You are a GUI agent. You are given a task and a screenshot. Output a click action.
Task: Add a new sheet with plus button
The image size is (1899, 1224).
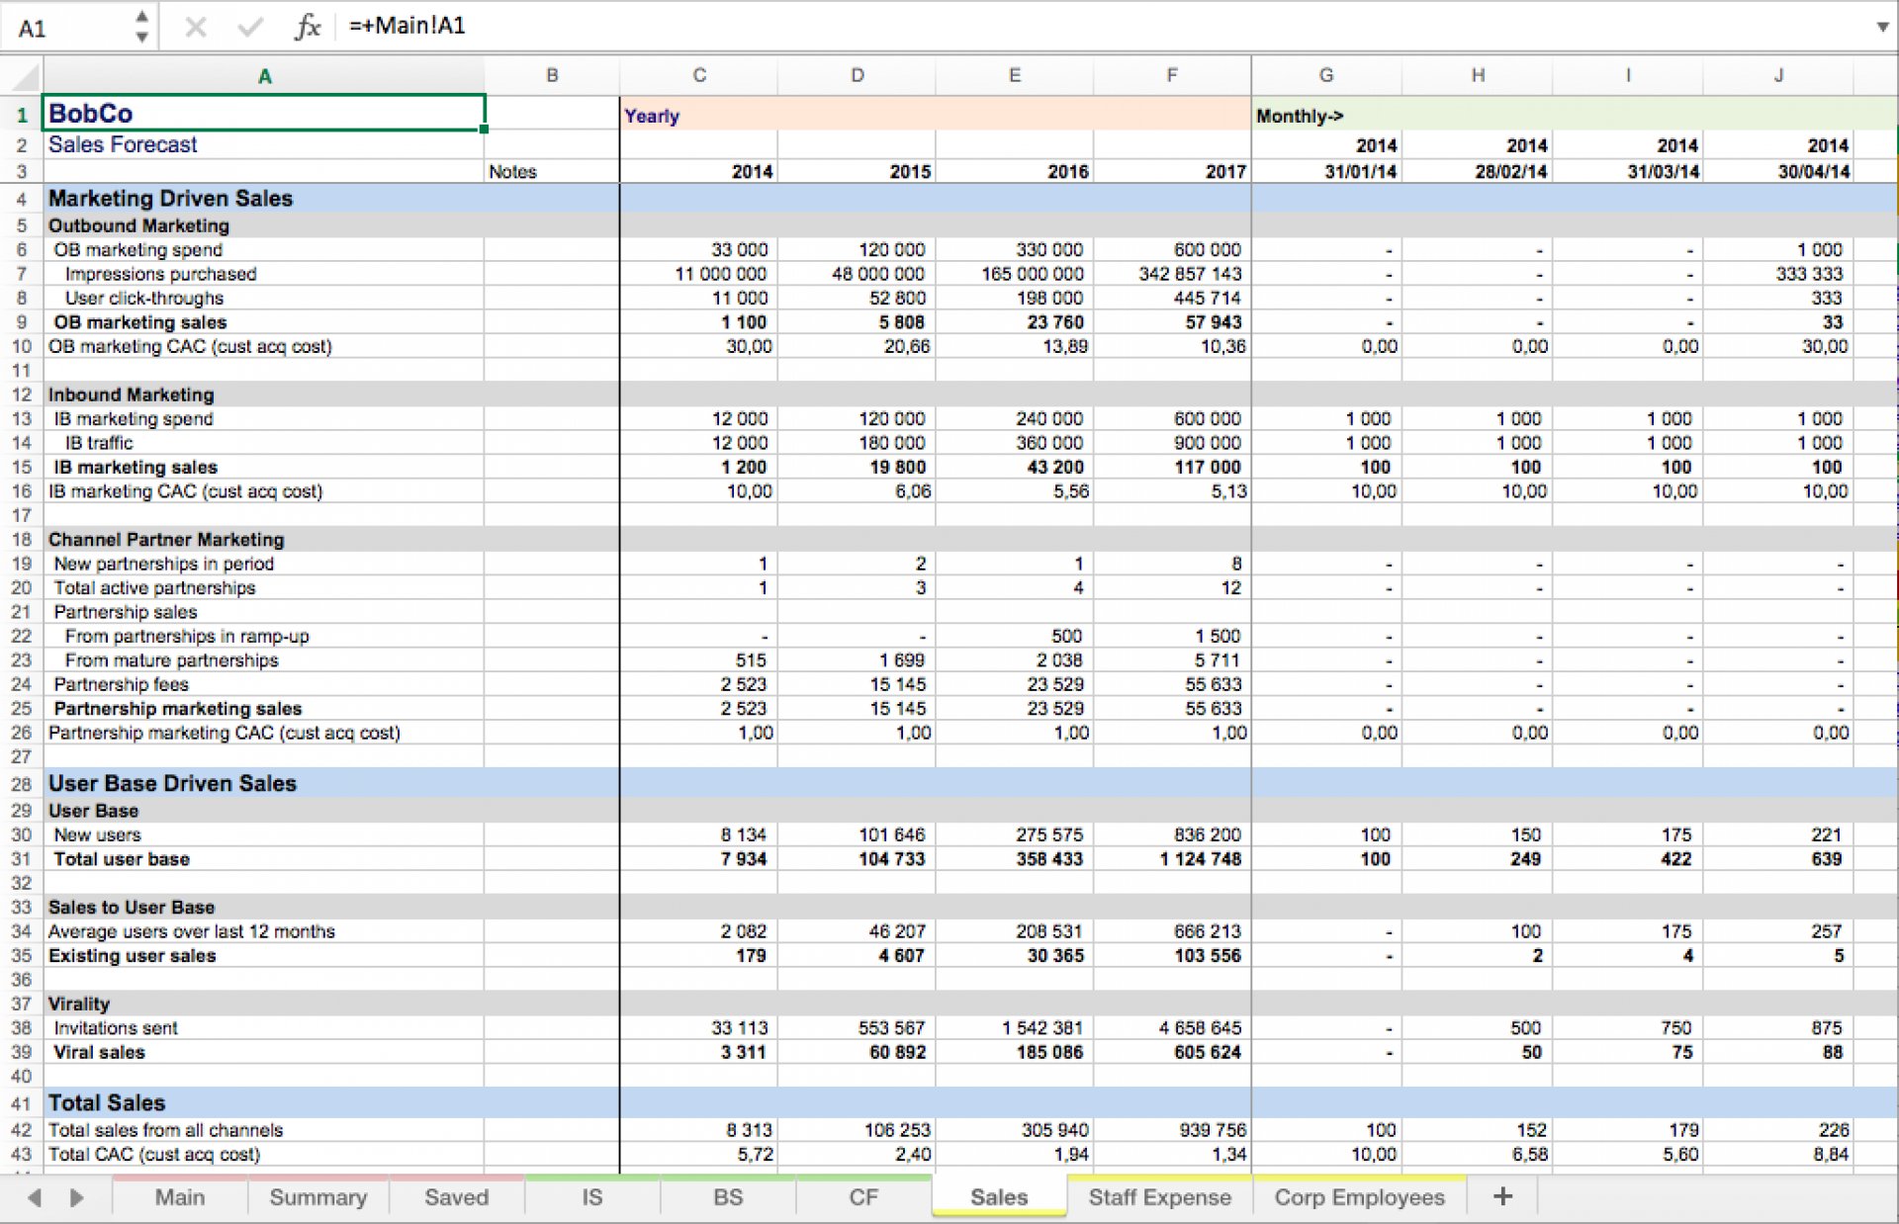[1502, 1196]
